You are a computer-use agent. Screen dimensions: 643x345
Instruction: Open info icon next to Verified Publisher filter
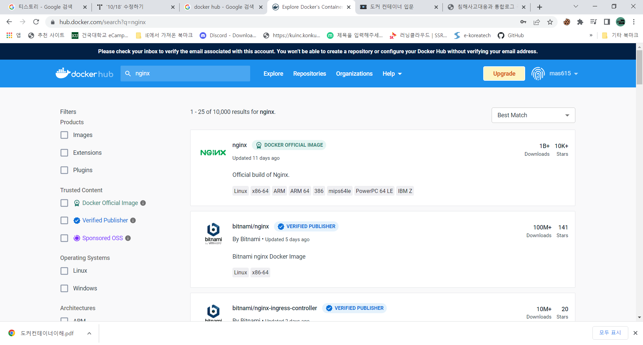133,220
